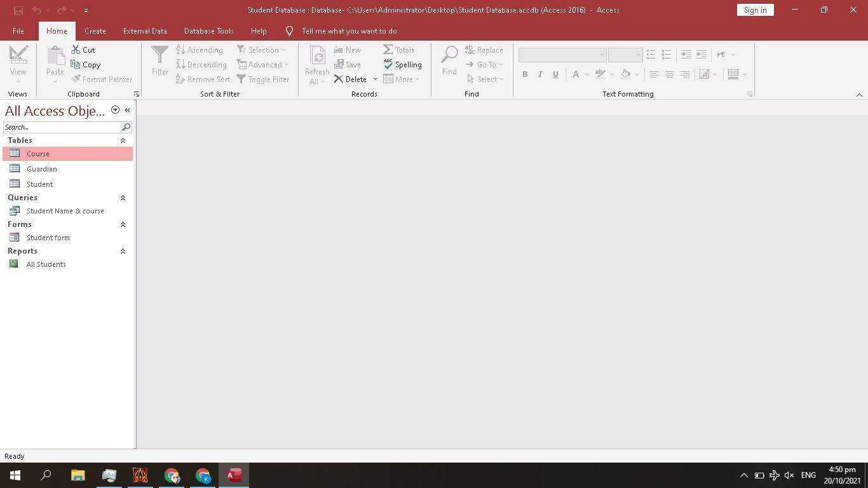Click the Format Painter button
868x488 pixels.
pyautogui.click(x=102, y=79)
